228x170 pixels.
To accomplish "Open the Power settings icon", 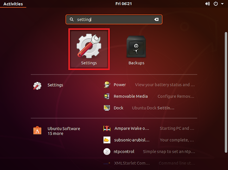I will 107,85.
